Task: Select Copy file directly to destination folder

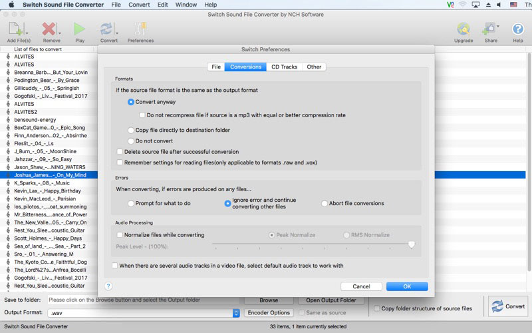Action: click(130, 130)
